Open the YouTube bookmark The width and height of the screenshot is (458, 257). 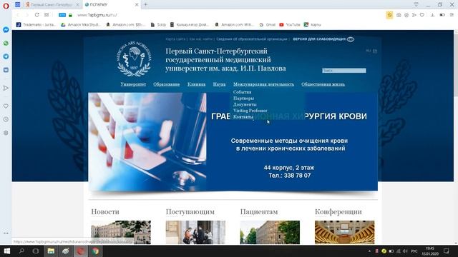(x=290, y=25)
